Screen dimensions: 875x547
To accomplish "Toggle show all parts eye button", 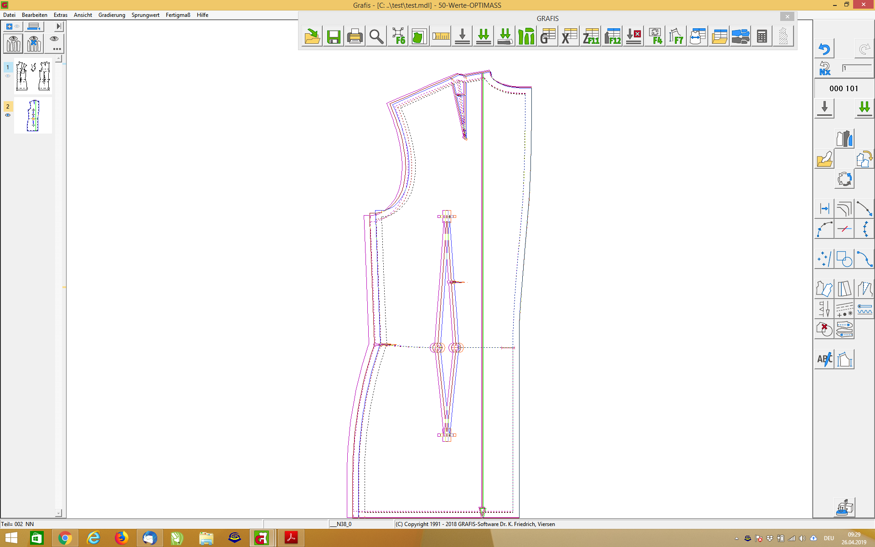I will click(x=13, y=44).
